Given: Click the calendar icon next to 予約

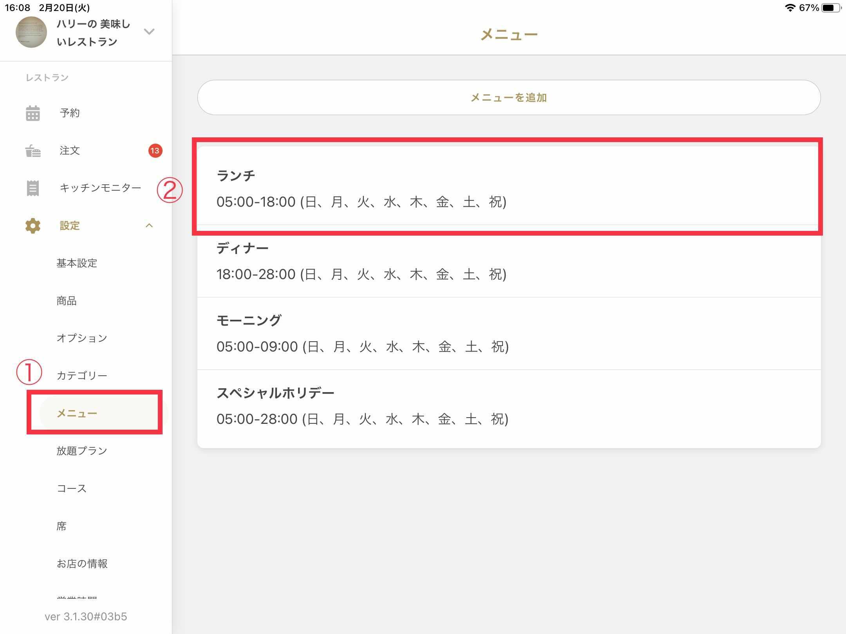Looking at the screenshot, I should [33, 113].
